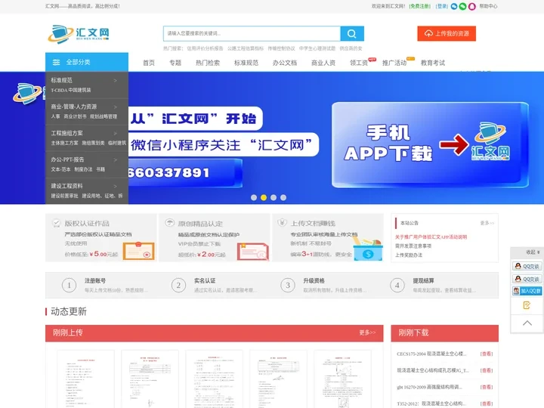The image size is (544, 408).
Task: Click the 制度办法 subcategory link
Action: point(83,169)
